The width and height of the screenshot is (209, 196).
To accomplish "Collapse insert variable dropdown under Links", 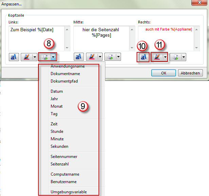I will [53, 57].
